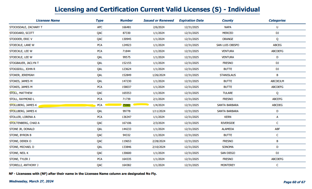
Task: Click the county 'ORANGE'
Action: click(x=228, y=39)
